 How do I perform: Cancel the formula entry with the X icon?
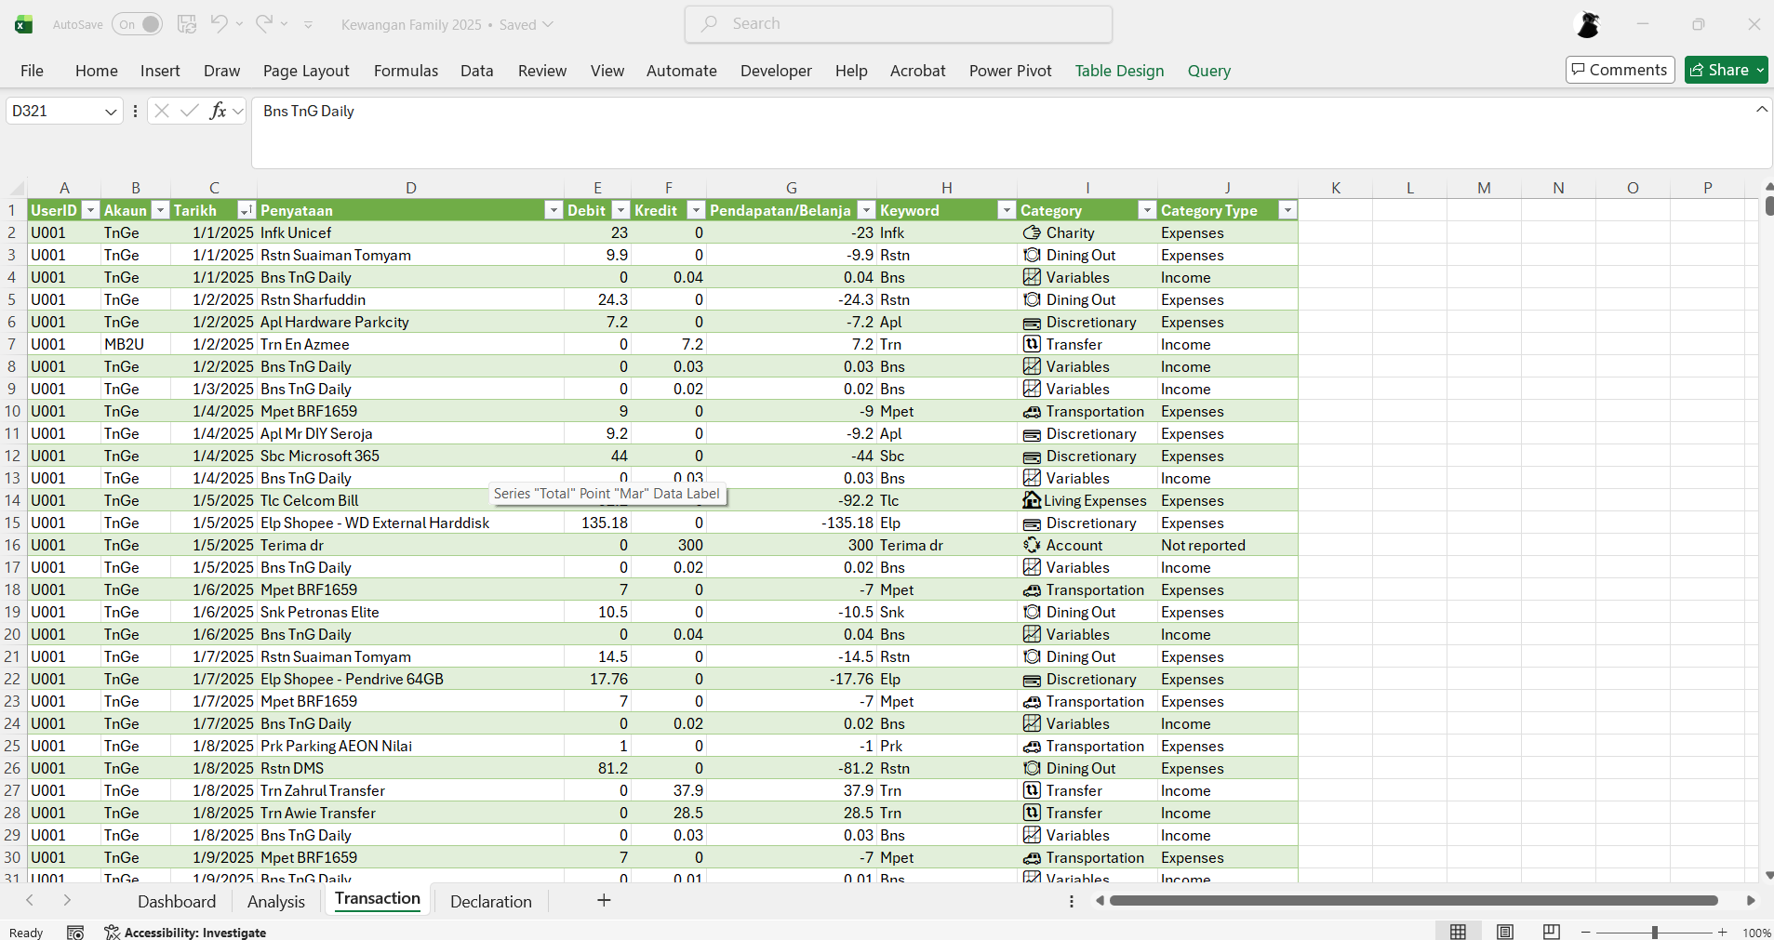(161, 111)
